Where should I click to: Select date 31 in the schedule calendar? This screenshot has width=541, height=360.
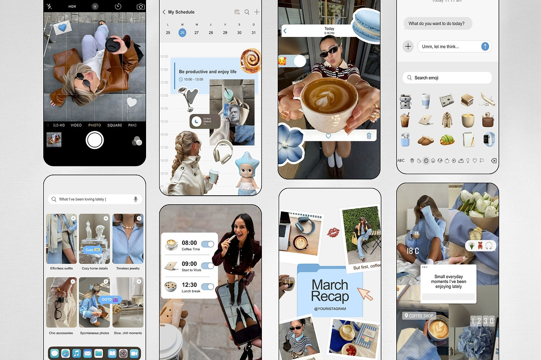(254, 32)
